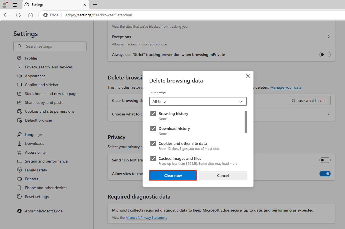The height and width of the screenshot is (229, 345).
Task: Uncheck Cached images and files
Action: tap(153, 158)
